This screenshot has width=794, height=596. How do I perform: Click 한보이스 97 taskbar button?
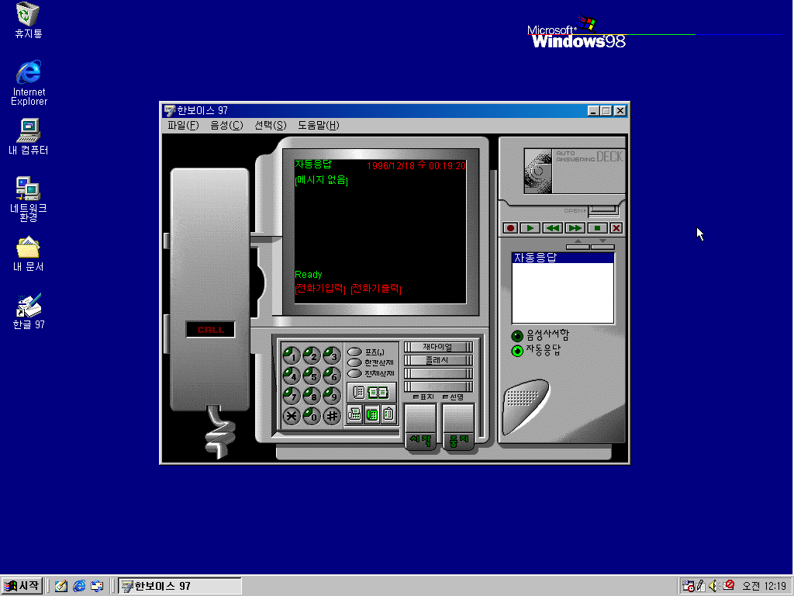[x=179, y=586]
